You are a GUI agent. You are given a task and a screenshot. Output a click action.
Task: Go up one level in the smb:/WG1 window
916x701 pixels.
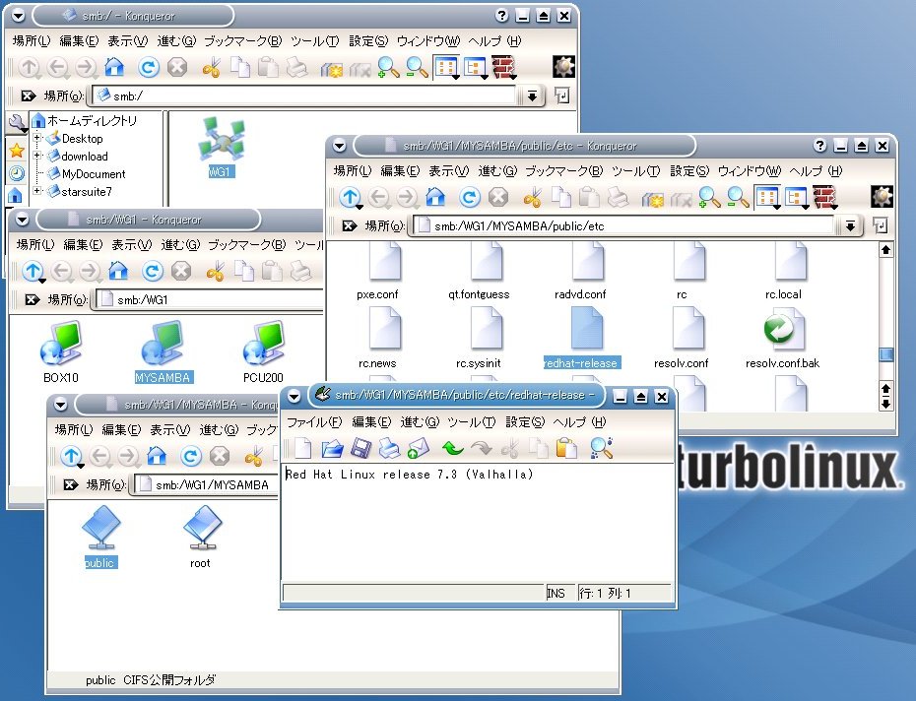tap(33, 271)
